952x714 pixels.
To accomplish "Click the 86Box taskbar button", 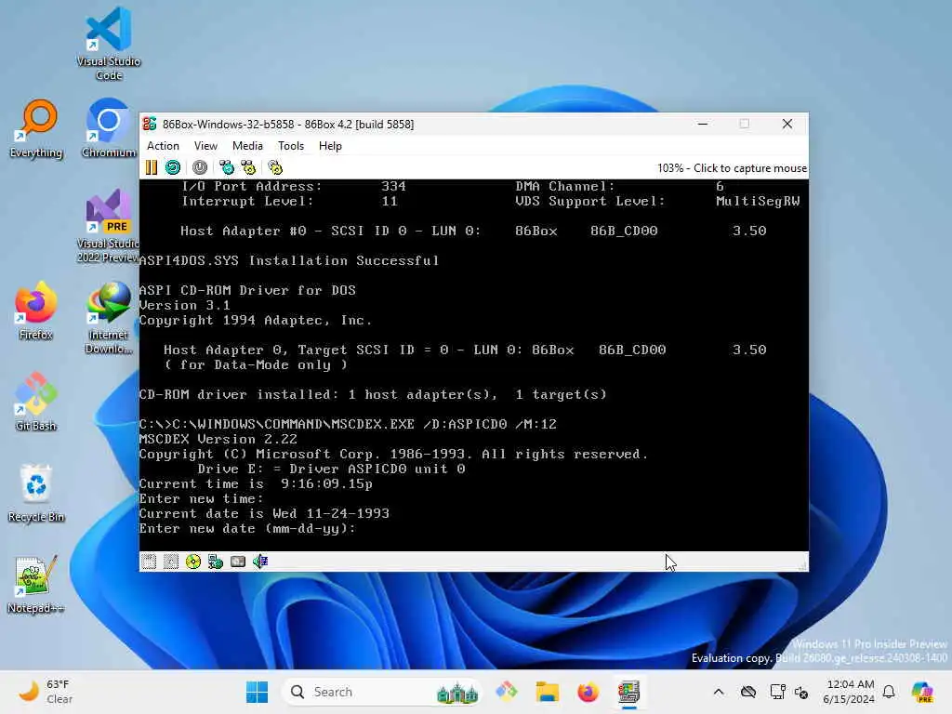I will [629, 692].
